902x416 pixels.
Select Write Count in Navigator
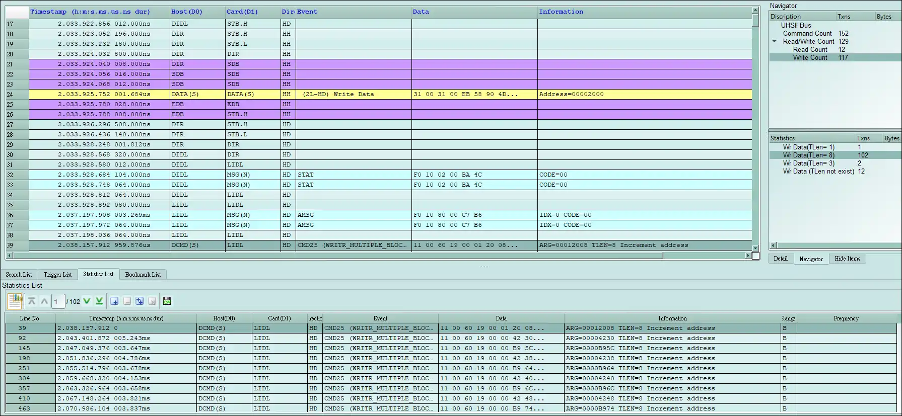coord(810,58)
